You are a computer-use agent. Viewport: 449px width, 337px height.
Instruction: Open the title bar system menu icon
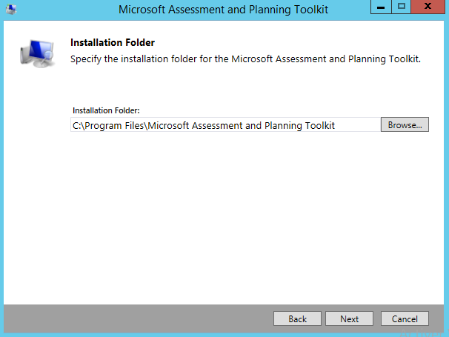(10, 9)
